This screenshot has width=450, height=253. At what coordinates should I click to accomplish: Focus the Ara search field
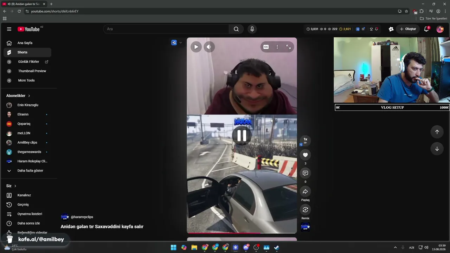166,29
